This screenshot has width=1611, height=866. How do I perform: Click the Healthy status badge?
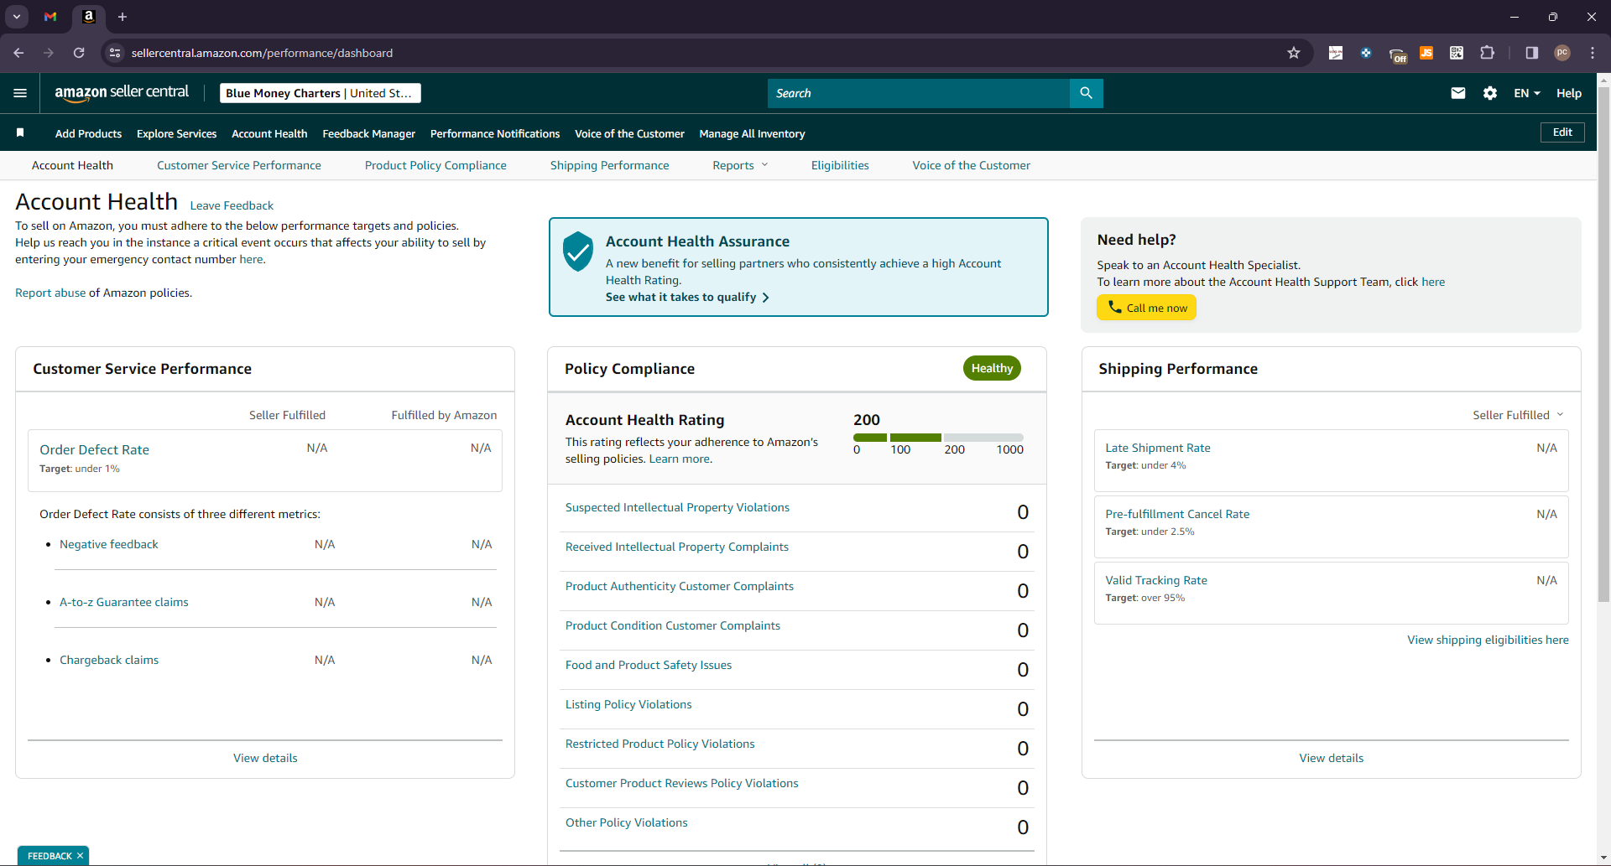click(992, 368)
